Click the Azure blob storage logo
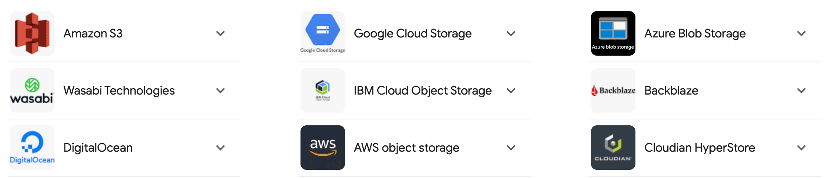The image size is (827, 178). click(x=613, y=33)
